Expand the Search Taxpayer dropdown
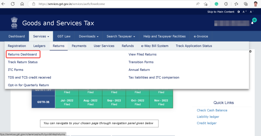The image size is (261, 136). coord(120,36)
